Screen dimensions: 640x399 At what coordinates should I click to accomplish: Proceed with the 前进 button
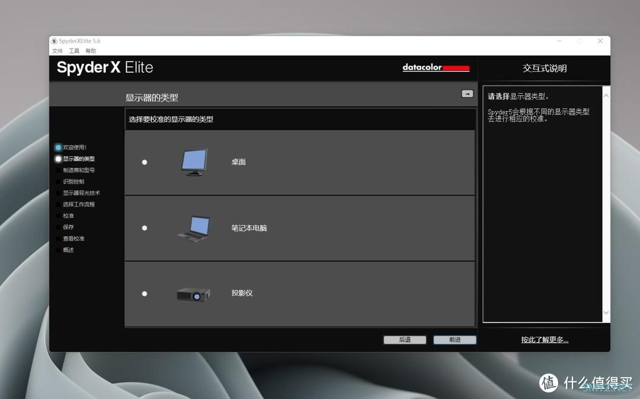[x=455, y=340]
